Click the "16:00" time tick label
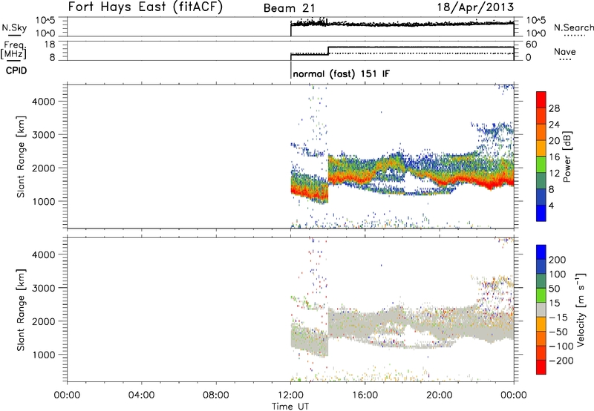Screen dimensions: 594x411 [365, 395]
